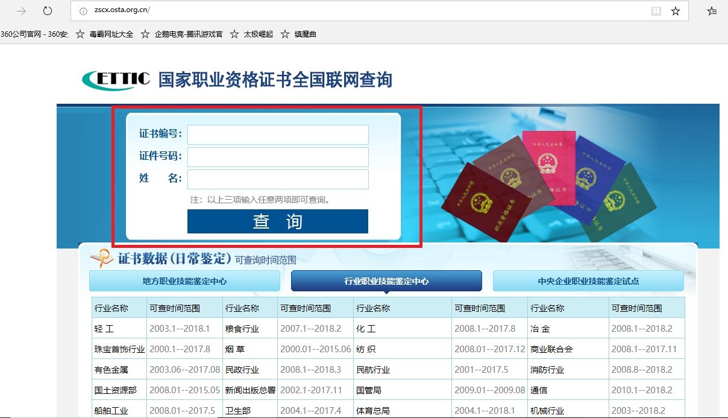The image size is (728, 418).
Task: Click the forward navigation arrow
Action: pyautogui.click(x=22, y=10)
